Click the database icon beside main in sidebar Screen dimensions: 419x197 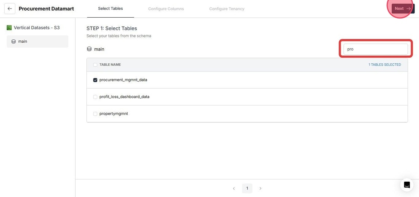[13, 42]
